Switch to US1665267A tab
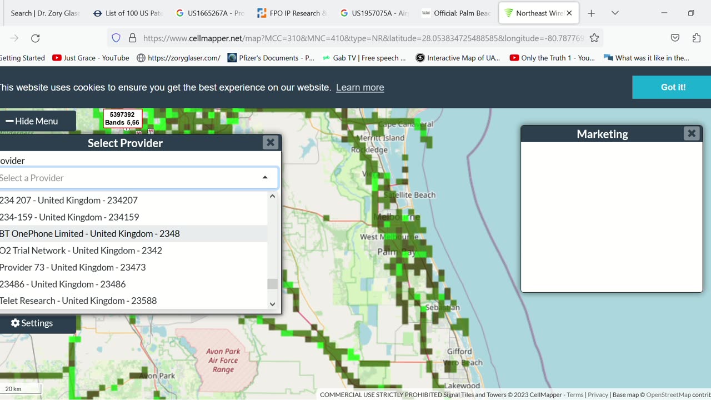This screenshot has height=400, width=711. click(x=209, y=13)
